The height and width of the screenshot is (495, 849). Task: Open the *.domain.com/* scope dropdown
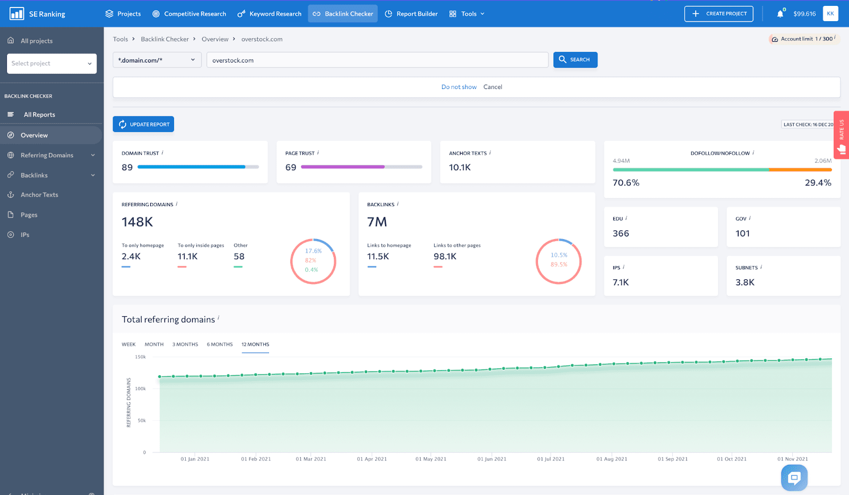coord(157,60)
